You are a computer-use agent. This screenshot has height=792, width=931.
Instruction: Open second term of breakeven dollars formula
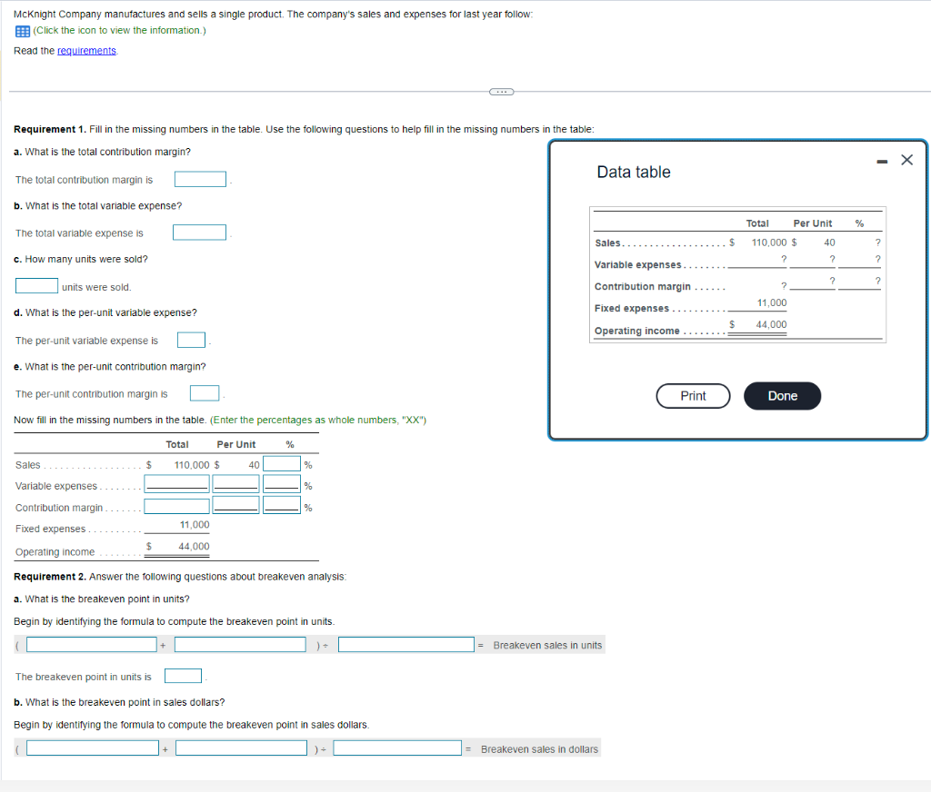[x=242, y=748]
